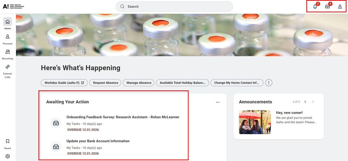
Task: Click OVERDUE 12.01.2026 under Onboarding Feedback Survey
Action: coord(83,130)
